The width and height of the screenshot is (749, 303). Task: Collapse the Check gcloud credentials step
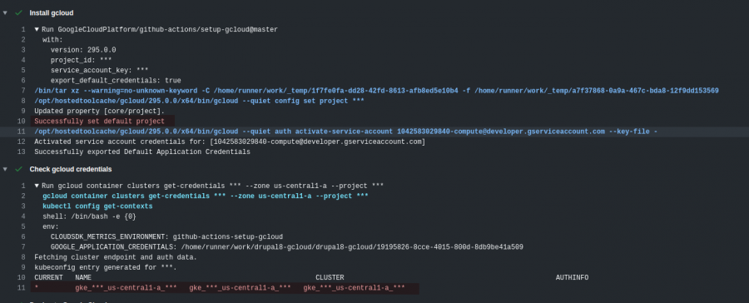point(5,169)
